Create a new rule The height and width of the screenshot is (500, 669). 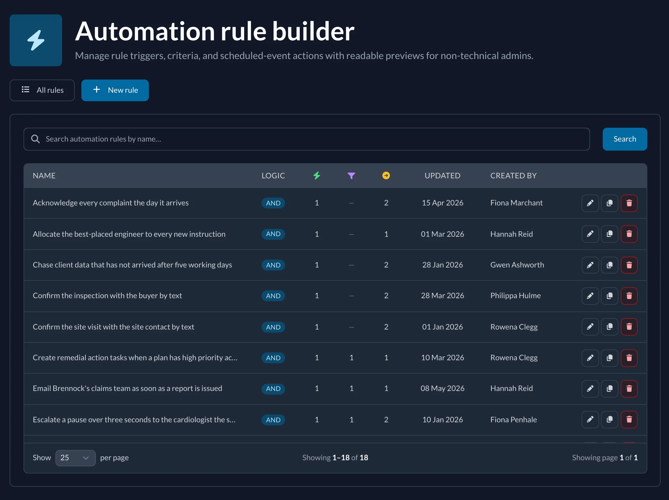point(115,90)
